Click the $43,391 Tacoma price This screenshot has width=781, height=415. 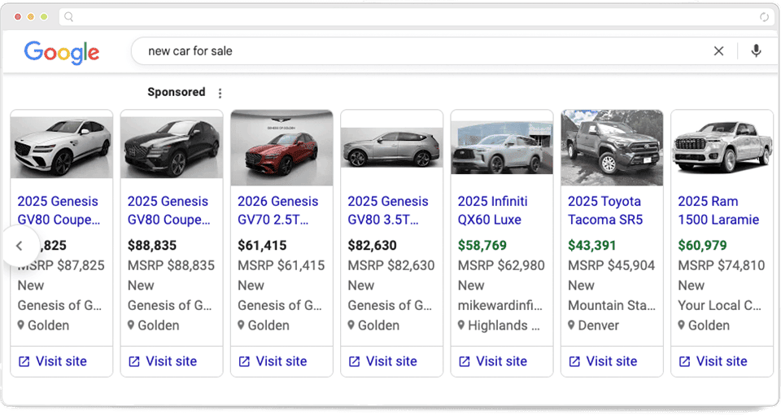point(592,246)
